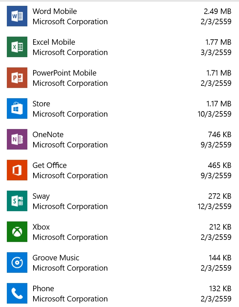Click the Phone handset icon
The width and height of the screenshot is (239, 307).
(17, 293)
